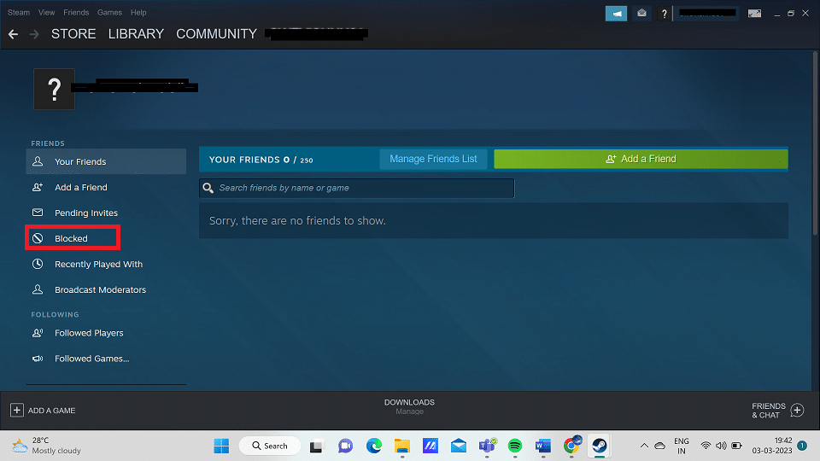820x461 pixels.
Task: Open the envelope inbox icon in the header
Action: pyautogui.click(x=641, y=14)
